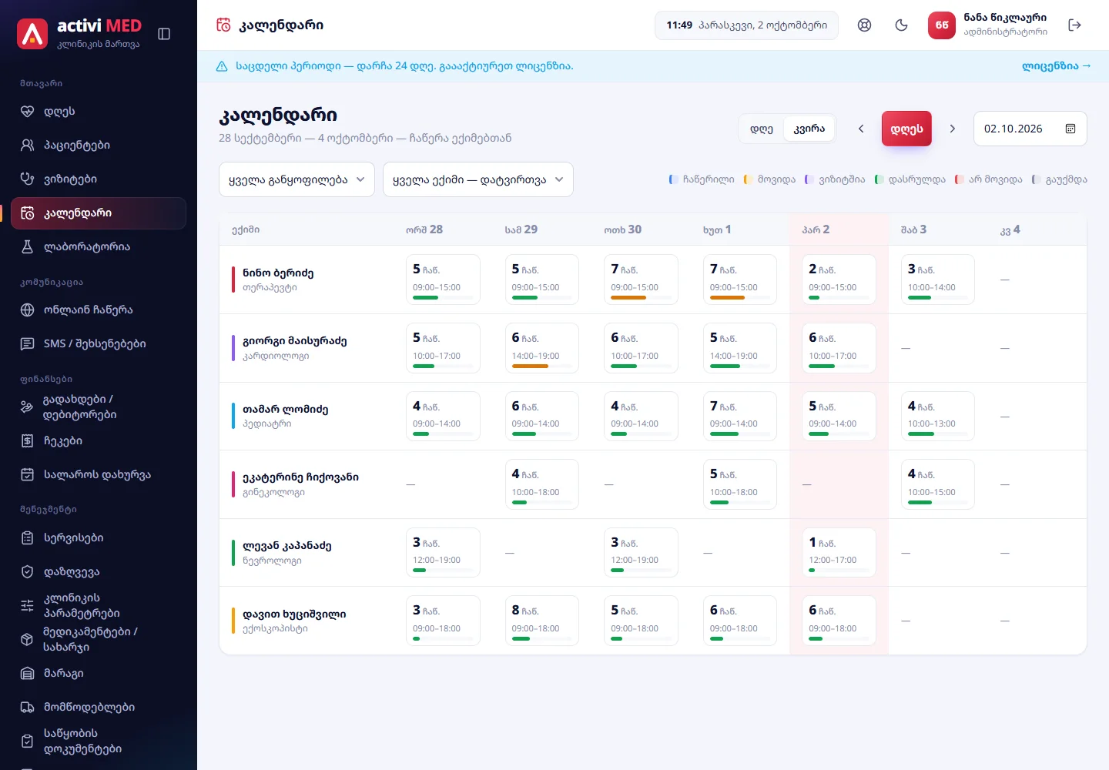Open ეკატერინე ჩიქოვანი's Saturday 3 slot card
This screenshot has height=770, width=1109.
938,484
